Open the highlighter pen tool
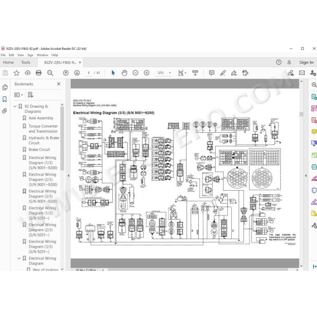This screenshot has height=317, width=317. pyautogui.click(x=223, y=73)
